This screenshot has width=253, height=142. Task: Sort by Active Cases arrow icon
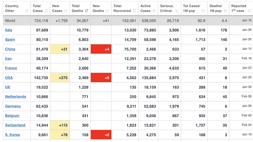[x=154, y=11]
